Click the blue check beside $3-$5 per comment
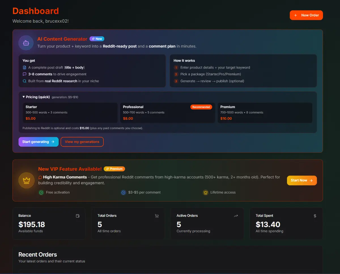 coord(123,192)
